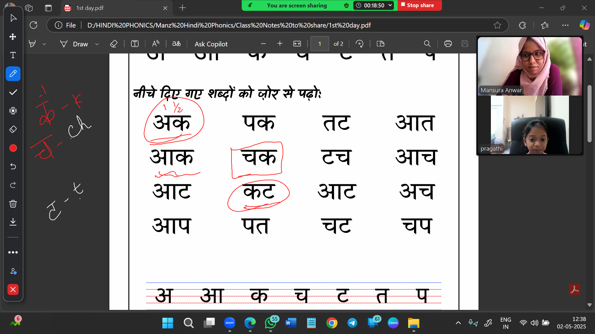Expand the highlighter options chevron
595x334 pixels.
[44, 44]
